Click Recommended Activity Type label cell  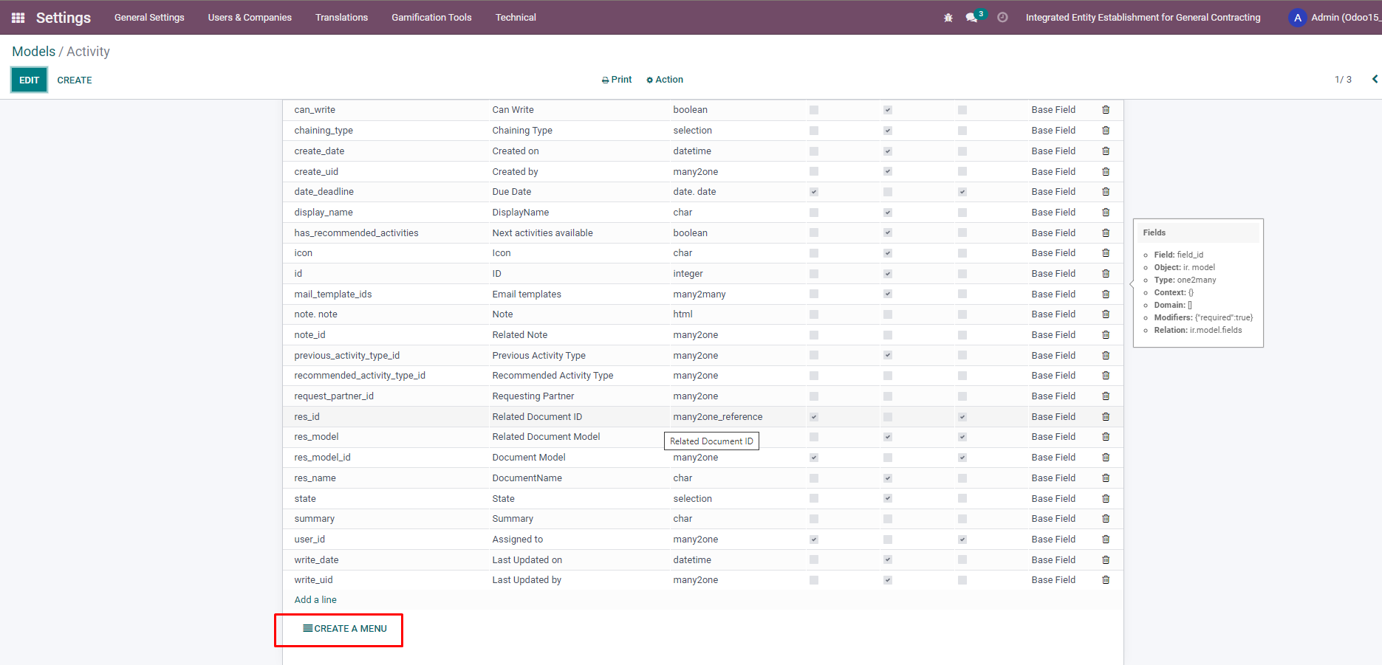point(553,376)
